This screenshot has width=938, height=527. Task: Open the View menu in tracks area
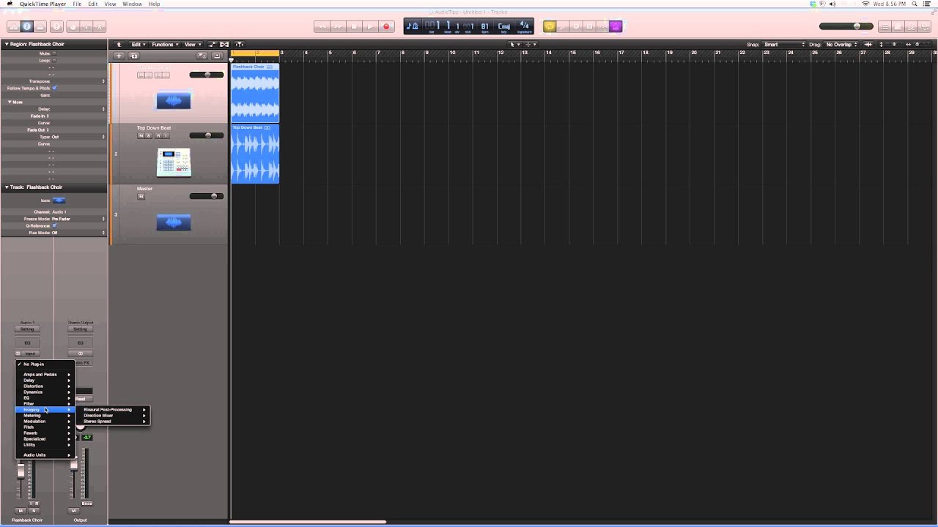point(192,44)
